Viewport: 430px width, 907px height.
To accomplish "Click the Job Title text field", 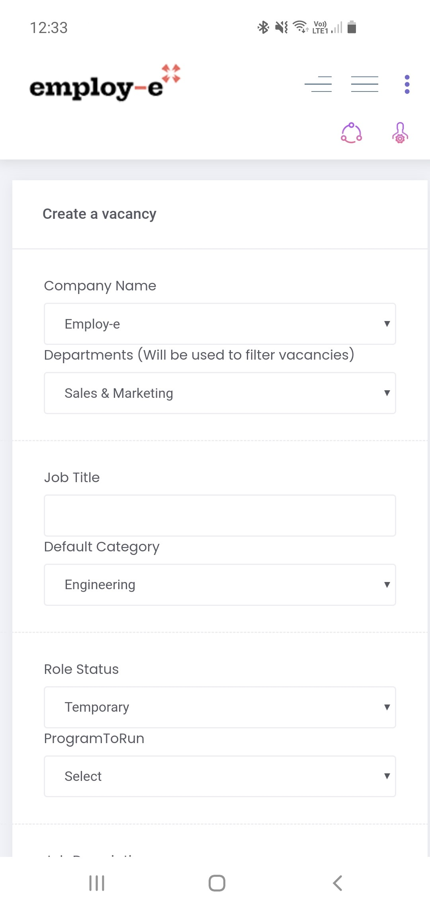I will click(220, 516).
